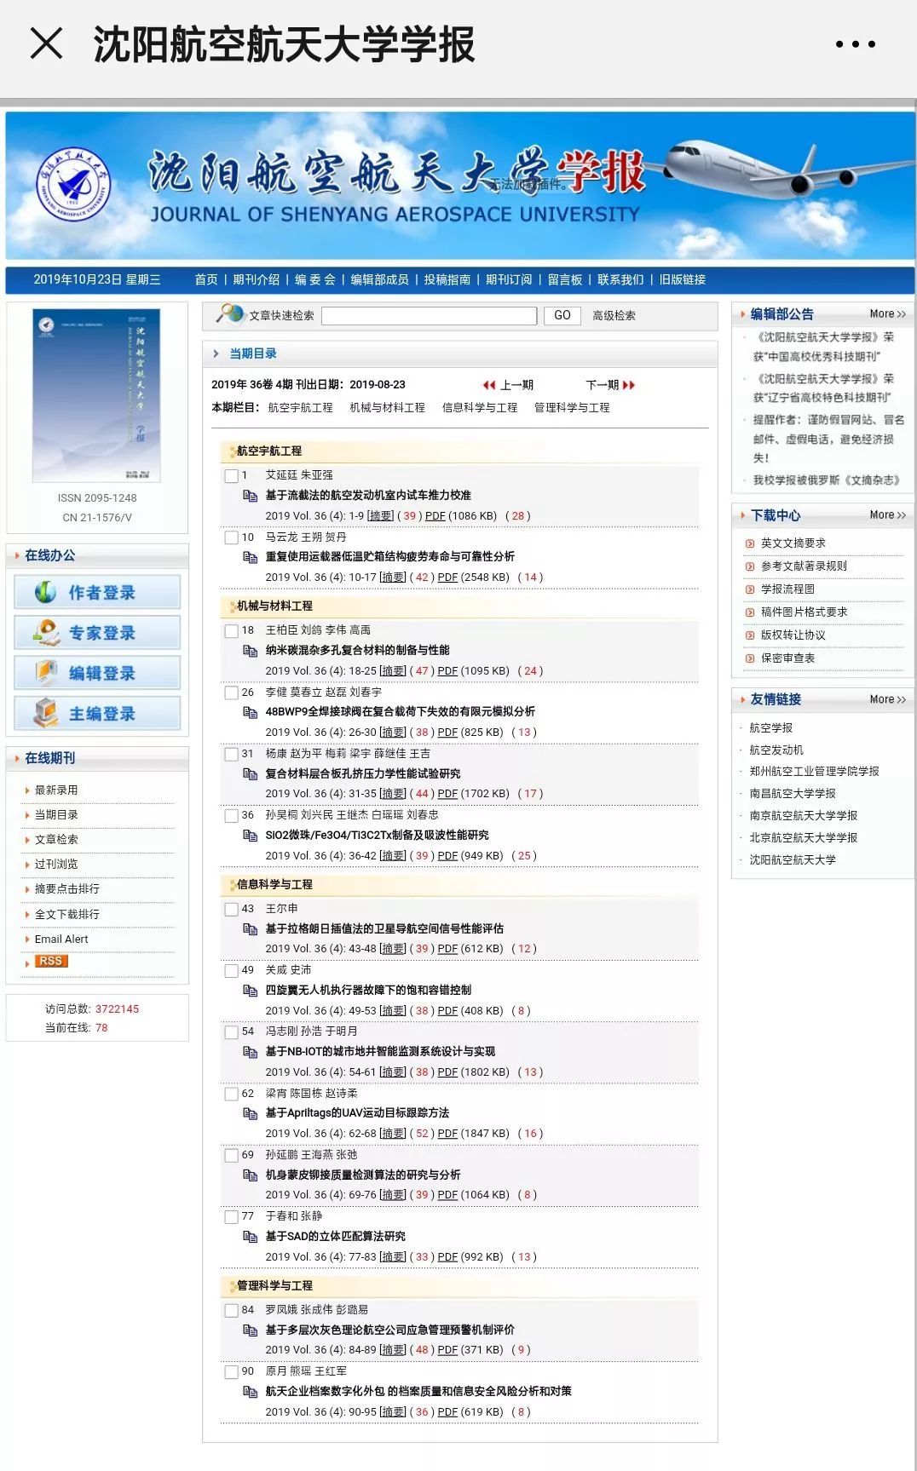Screen dimensions: 917x1471
Task: Check the box for article 49 关威 史沛
Action: pos(231,971)
